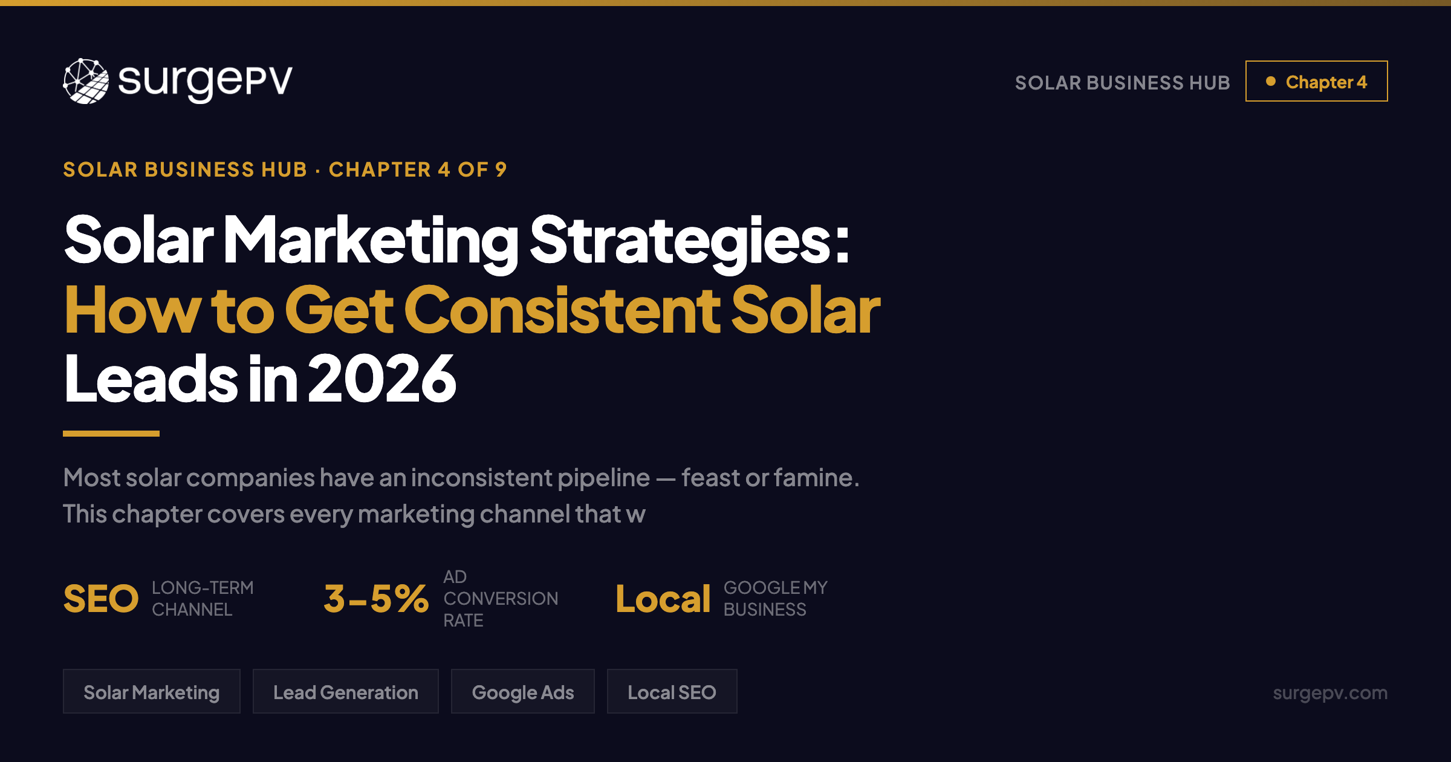This screenshot has width=1451, height=762.
Task: Click the yellow divider bar under the headline
Action: point(112,433)
